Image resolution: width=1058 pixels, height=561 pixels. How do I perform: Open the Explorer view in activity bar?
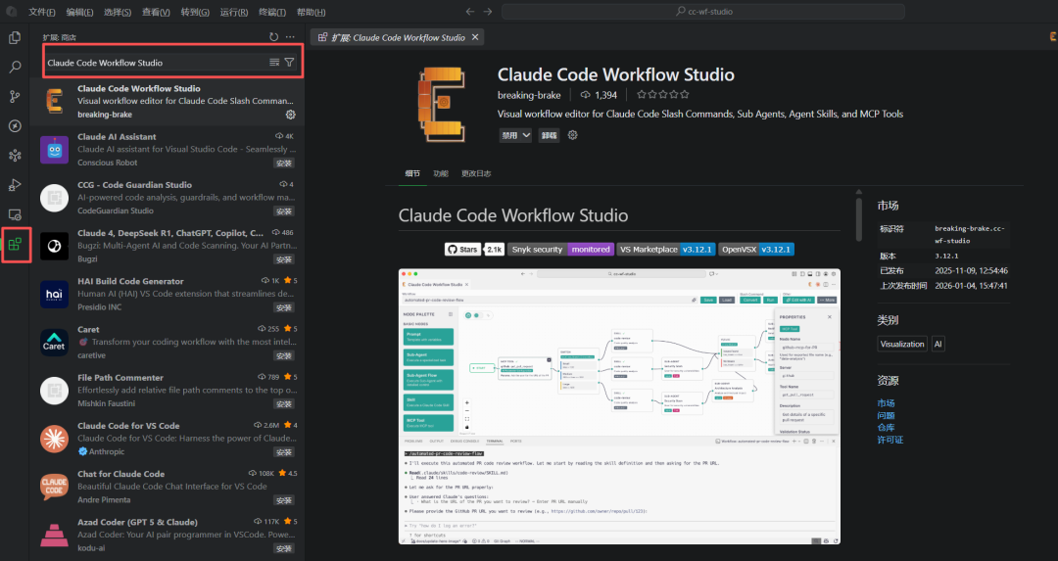pos(15,38)
